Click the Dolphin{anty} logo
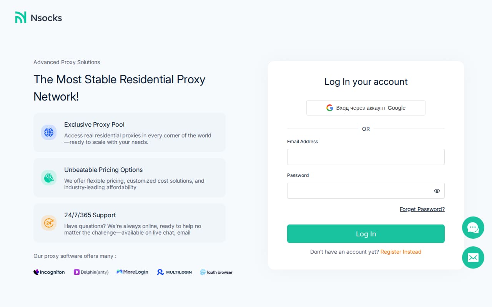This screenshot has height=307, width=492. pyautogui.click(x=91, y=272)
